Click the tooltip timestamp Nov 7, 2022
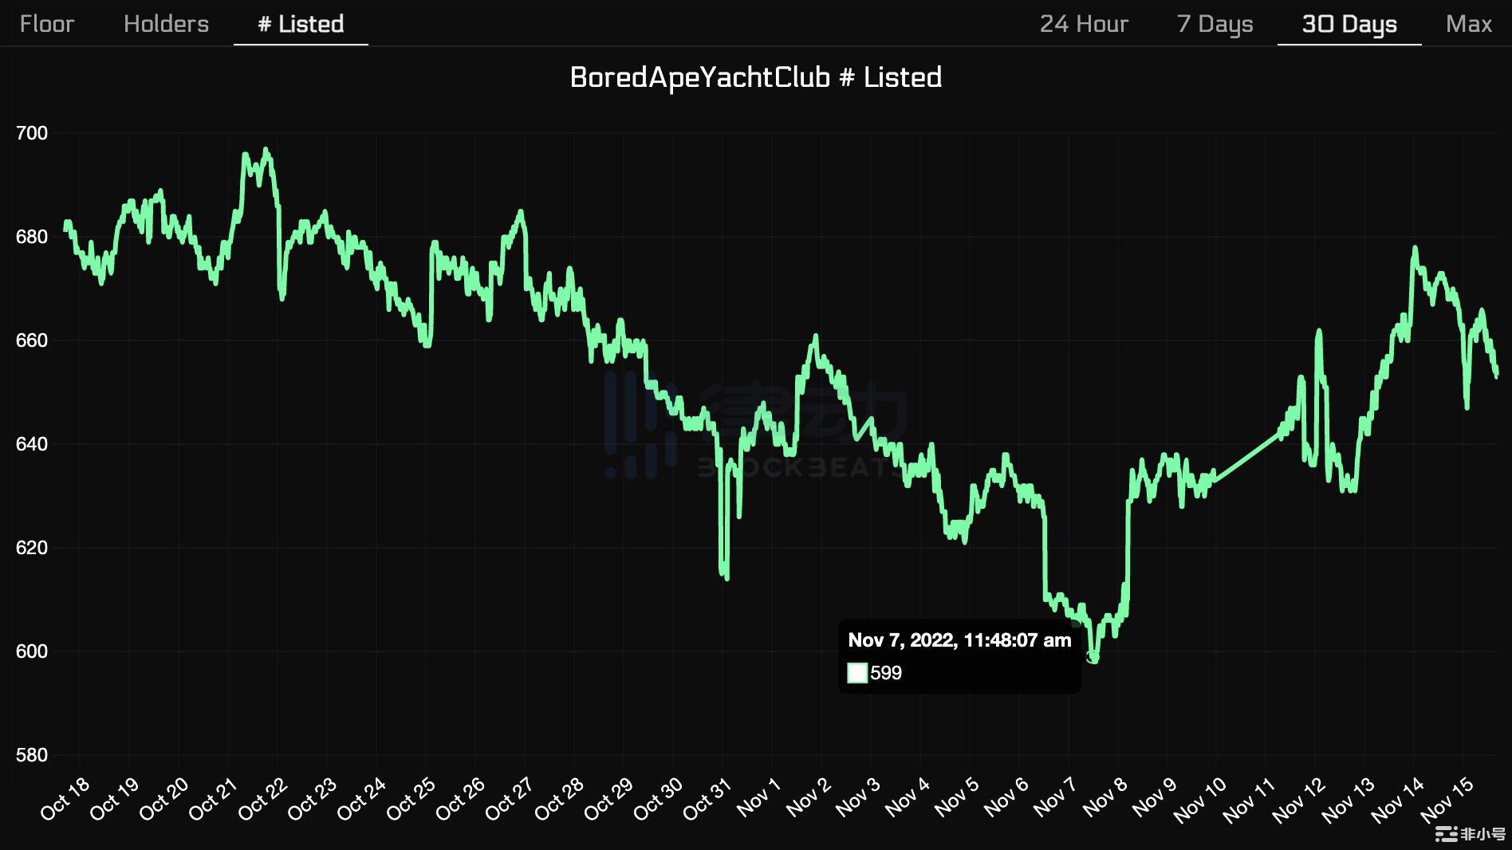The image size is (1512, 850). point(959,640)
